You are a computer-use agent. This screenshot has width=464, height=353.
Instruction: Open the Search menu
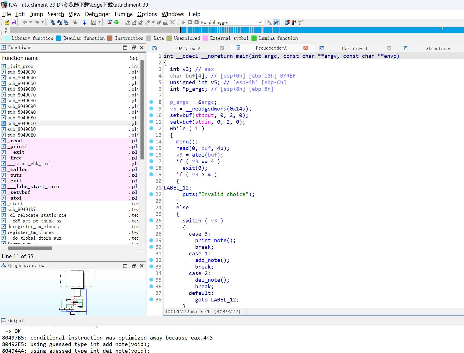pyautogui.click(x=56, y=14)
